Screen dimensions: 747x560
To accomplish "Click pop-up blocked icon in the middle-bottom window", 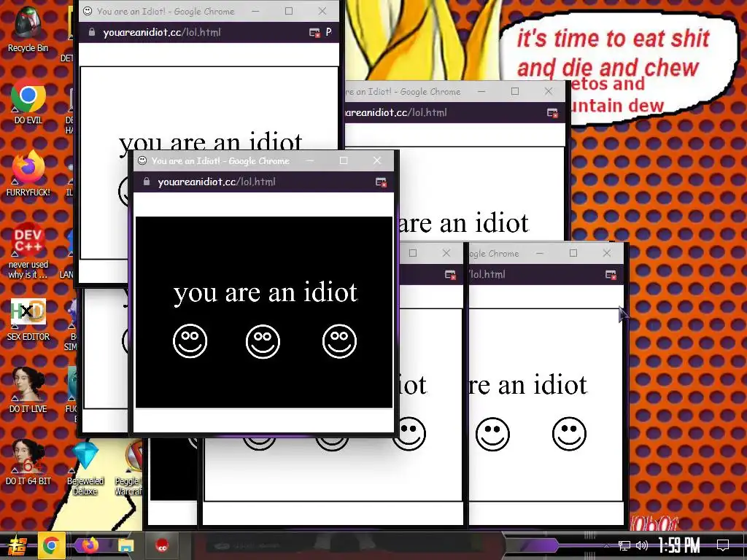I will tap(449, 275).
